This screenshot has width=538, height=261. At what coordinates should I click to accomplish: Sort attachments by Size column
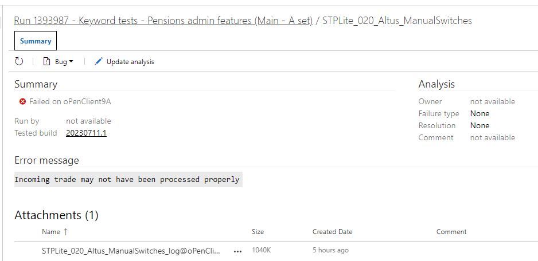pyautogui.click(x=258, y=232)
